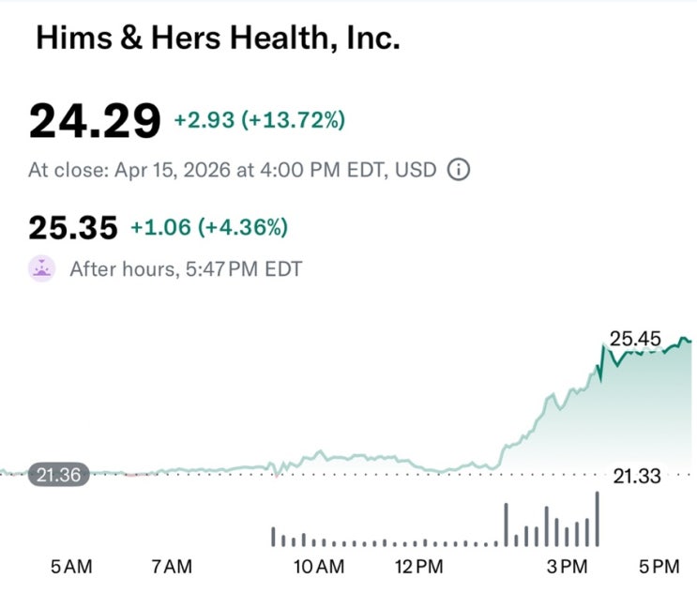Click the tallest volume bar near market close
The image size is (697, 609).
[x=597, y=519]
